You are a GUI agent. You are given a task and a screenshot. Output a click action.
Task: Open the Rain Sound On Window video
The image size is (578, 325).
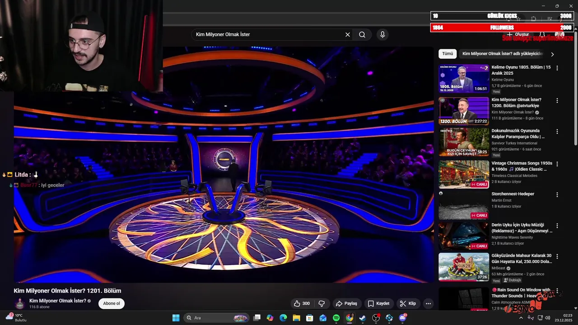(521, 292)
